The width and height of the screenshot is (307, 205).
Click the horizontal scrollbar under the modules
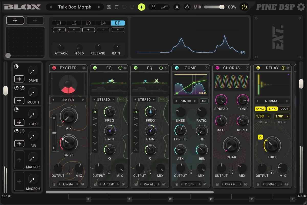(129, 192)
